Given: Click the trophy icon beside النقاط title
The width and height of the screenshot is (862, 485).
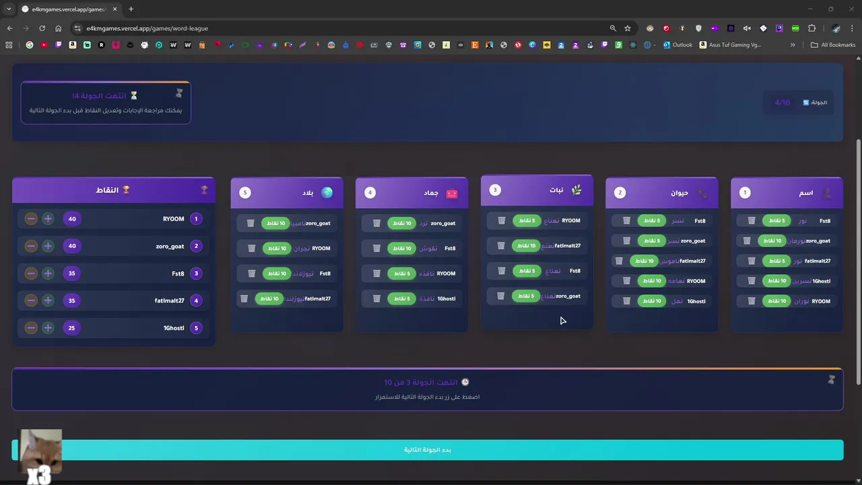Looking at the screenshot, I should [126, 190].
